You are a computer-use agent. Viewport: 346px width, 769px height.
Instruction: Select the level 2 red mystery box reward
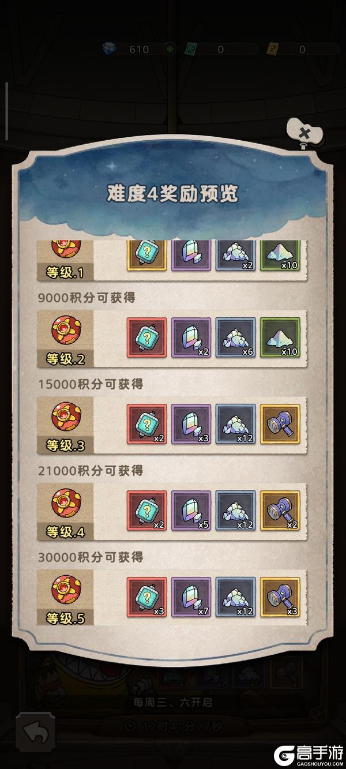point(146,337)
